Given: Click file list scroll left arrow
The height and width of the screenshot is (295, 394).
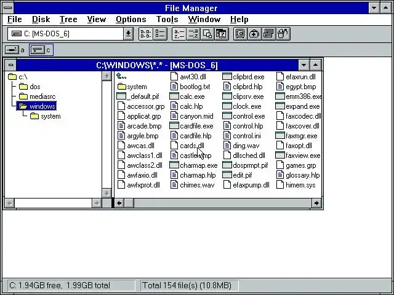Looking at the screenshot, I should coord(119,203).
